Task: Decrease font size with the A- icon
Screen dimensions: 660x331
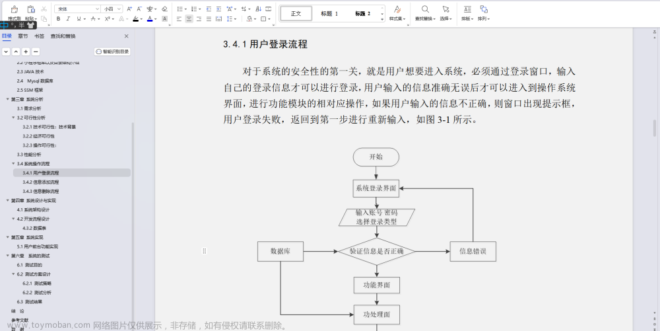Action: [139, 9]
